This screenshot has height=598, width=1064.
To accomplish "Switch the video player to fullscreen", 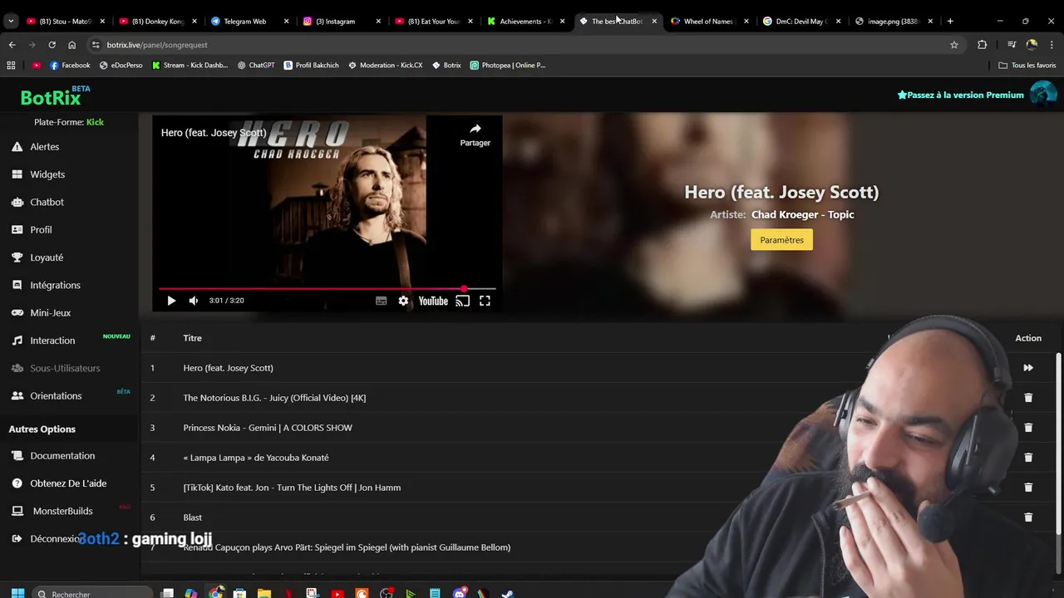I will click(x=485, y=301).
